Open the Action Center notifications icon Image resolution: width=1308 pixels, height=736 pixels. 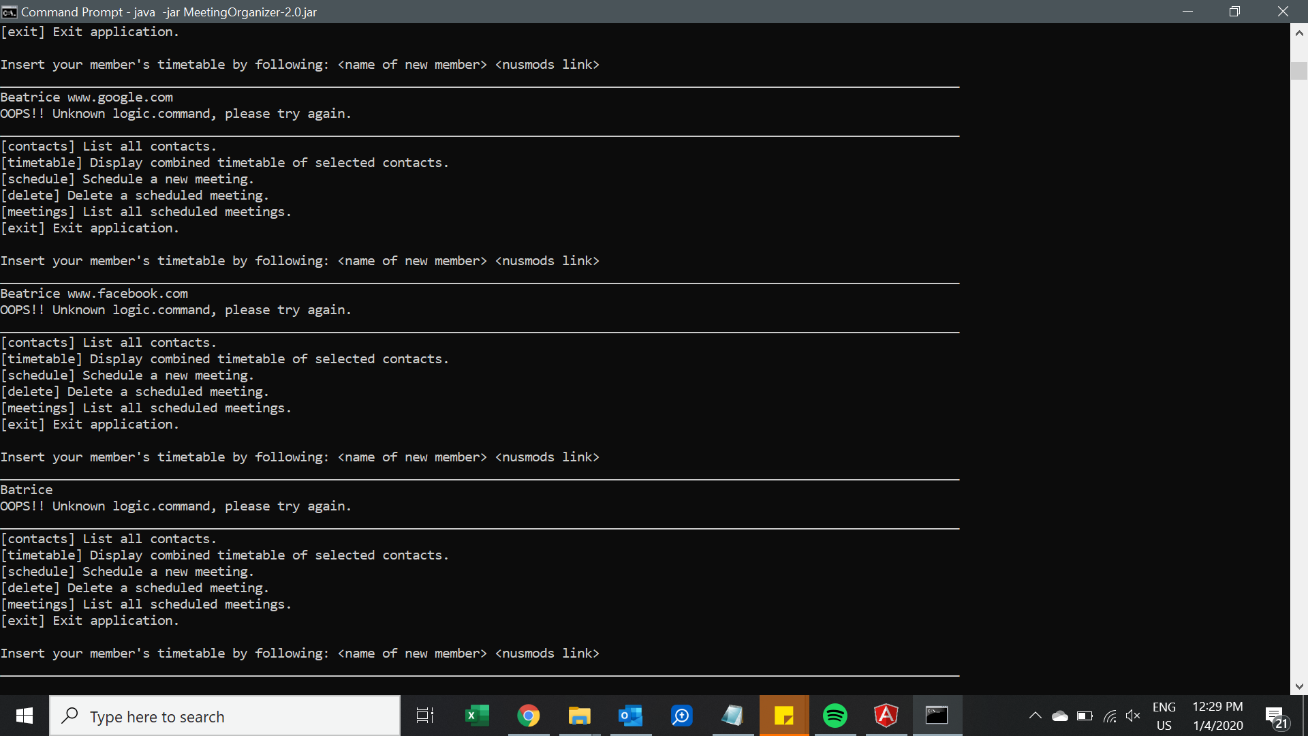(1276, 716)
